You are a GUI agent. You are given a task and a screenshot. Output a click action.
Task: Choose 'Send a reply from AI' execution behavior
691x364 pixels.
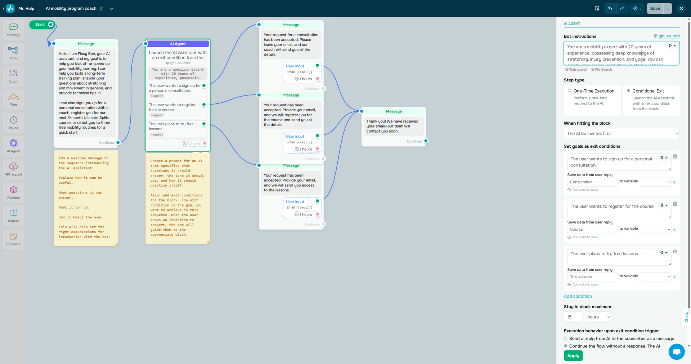pyautogui.click(x=565, y=338)
